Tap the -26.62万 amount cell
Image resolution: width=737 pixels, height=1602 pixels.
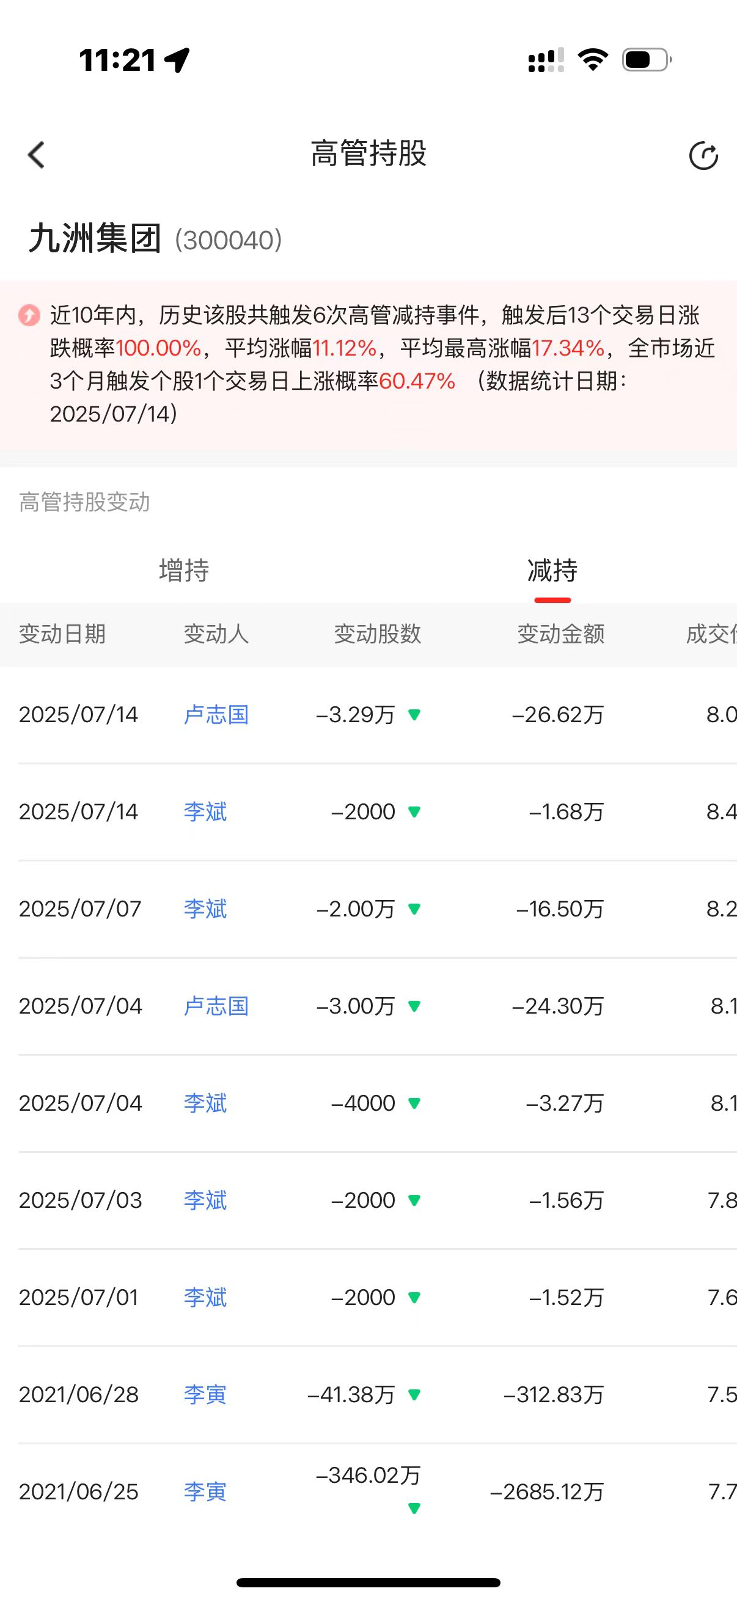pyautogui.click(x=558, y=715)
